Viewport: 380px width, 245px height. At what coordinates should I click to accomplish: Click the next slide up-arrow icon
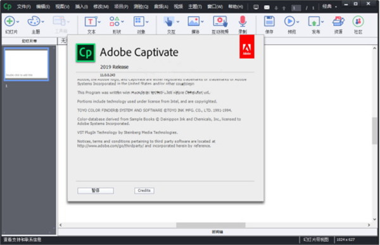284,8
